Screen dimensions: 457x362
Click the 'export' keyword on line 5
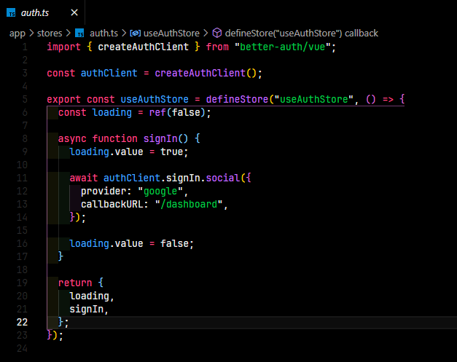pos(64,99)
